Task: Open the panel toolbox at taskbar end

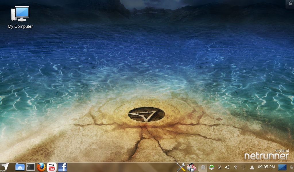Action: [x=292, y=167]
